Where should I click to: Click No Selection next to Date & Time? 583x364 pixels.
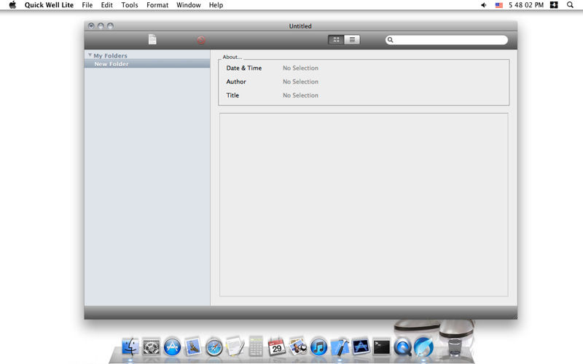(x=300, y=68)
